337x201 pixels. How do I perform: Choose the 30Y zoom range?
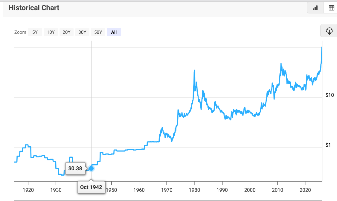82,32
